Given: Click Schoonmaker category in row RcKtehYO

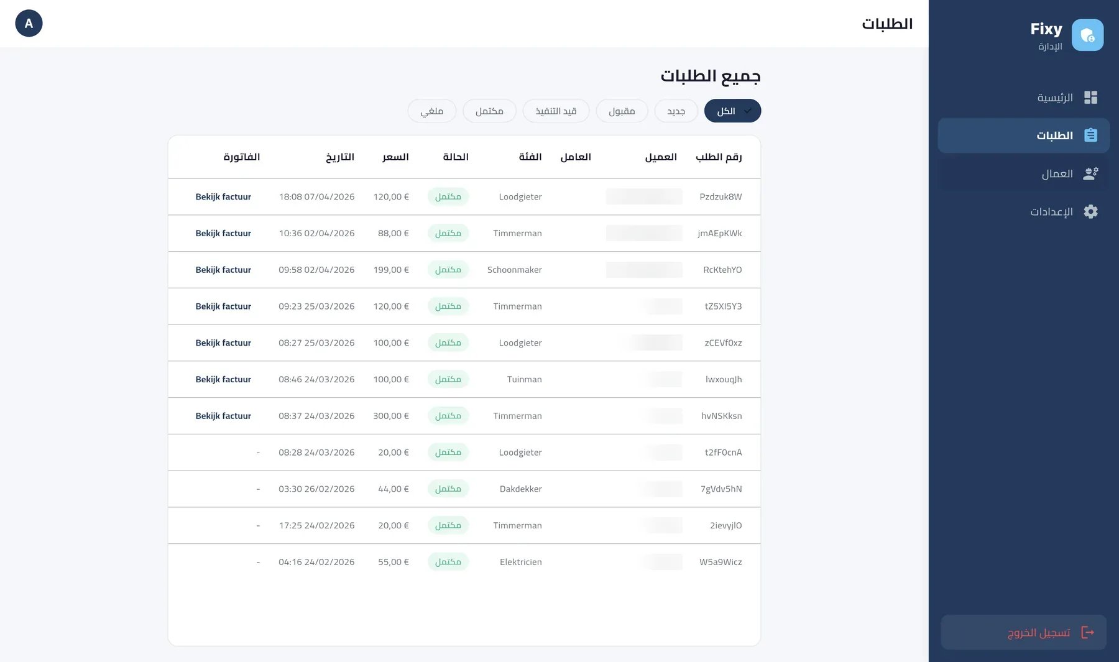Looking at the screenshot, I should click(x=515, y=270).
